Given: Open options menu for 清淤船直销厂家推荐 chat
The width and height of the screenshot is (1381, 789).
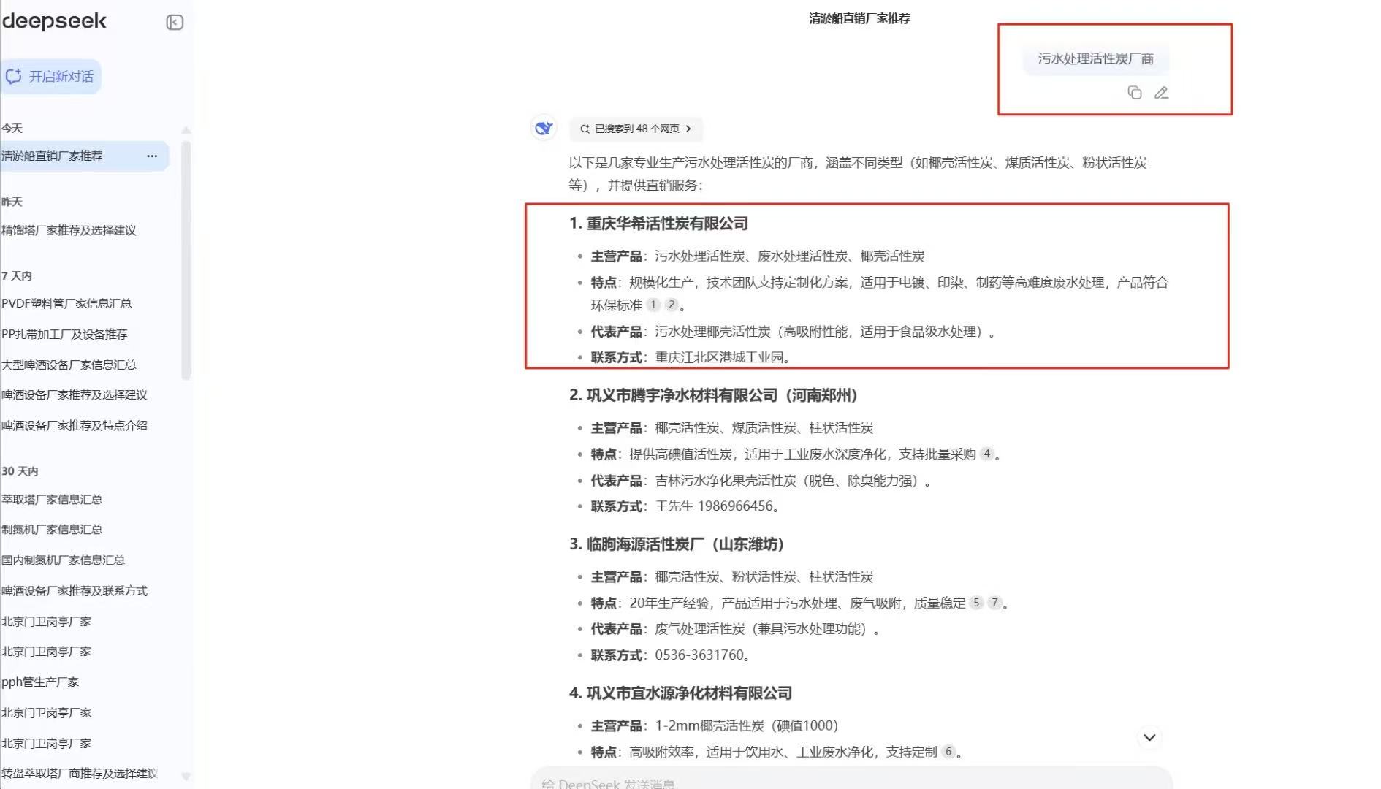Looking at the screenshot, I should click(152, 156).
